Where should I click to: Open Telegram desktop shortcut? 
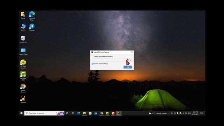32,27
